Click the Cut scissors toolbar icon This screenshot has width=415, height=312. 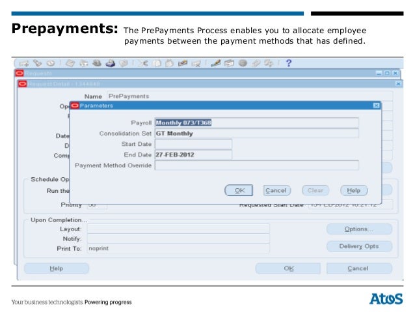coord(143,63)
